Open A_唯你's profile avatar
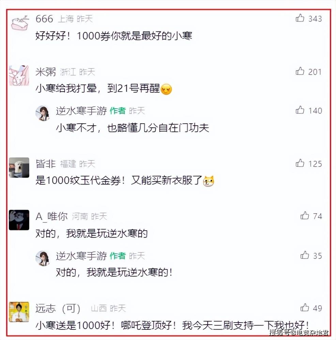Viewport: 336px width, 340px height. click(19, 220)
